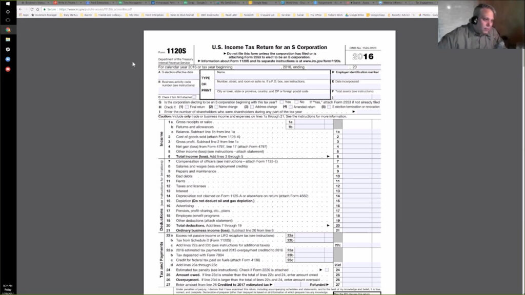Switch to the Nerd Enterprises tab
Image resolution: width=525 pixels, height=295 pixels.
[99, 3]
